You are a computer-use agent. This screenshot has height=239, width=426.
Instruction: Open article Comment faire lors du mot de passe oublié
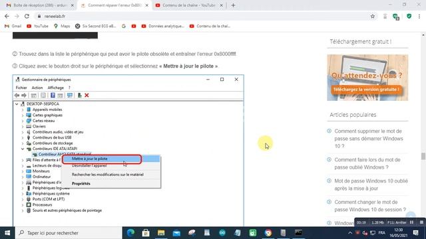(367, 163)
